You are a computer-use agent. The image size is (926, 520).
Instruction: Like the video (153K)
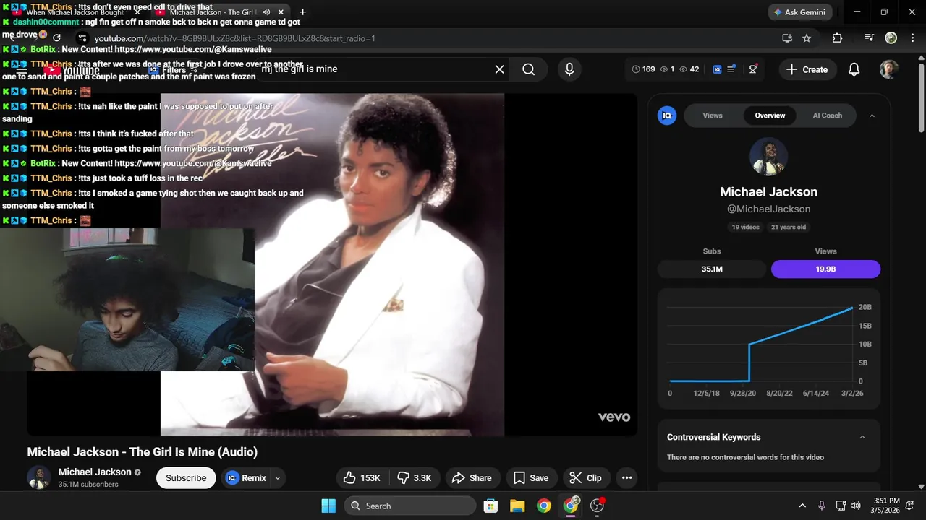point(362,477)
